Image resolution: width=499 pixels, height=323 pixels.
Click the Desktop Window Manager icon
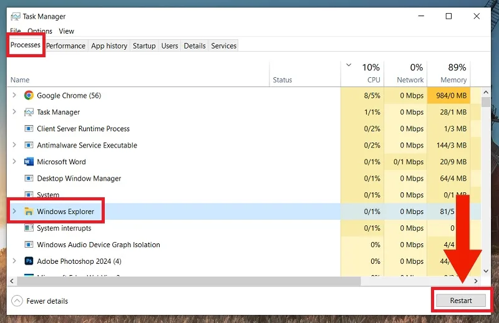click(x=29, y=178)
